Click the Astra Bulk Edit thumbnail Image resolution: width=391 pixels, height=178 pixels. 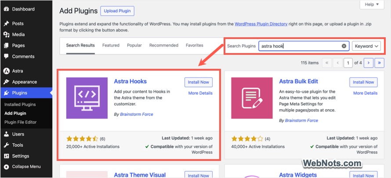(x=252, y=98)
